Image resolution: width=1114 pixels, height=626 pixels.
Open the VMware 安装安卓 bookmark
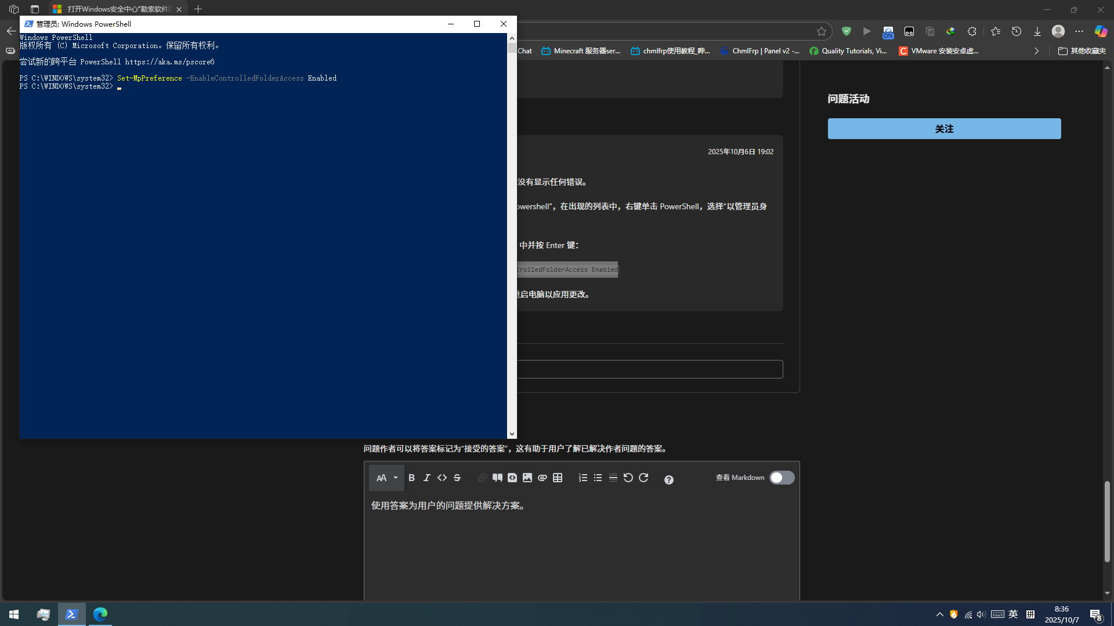[x=938, y=51]
